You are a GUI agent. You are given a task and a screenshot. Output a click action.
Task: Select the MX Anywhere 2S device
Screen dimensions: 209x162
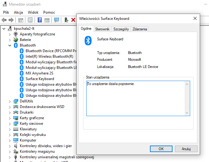(x=39, y=73)
